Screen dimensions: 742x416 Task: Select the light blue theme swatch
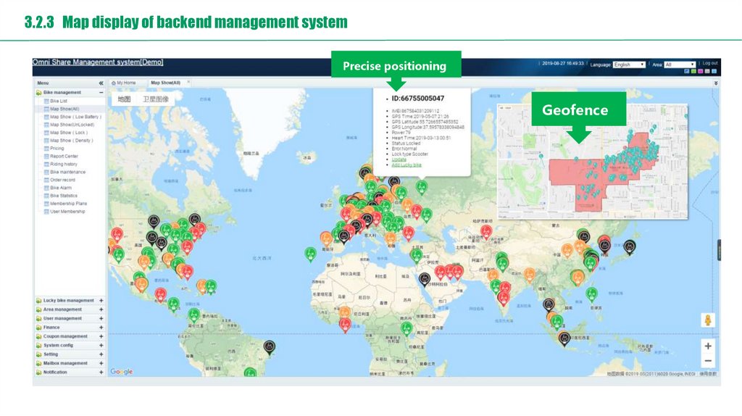coord(714,72)
